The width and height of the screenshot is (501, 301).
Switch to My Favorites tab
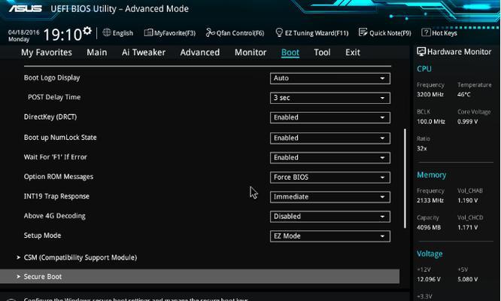coord(47,53)
